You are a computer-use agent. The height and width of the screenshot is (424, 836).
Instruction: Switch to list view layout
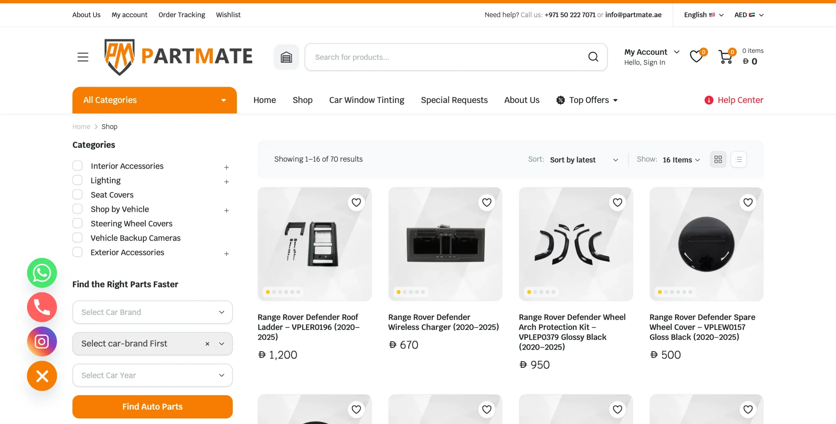tap(738, 160)
